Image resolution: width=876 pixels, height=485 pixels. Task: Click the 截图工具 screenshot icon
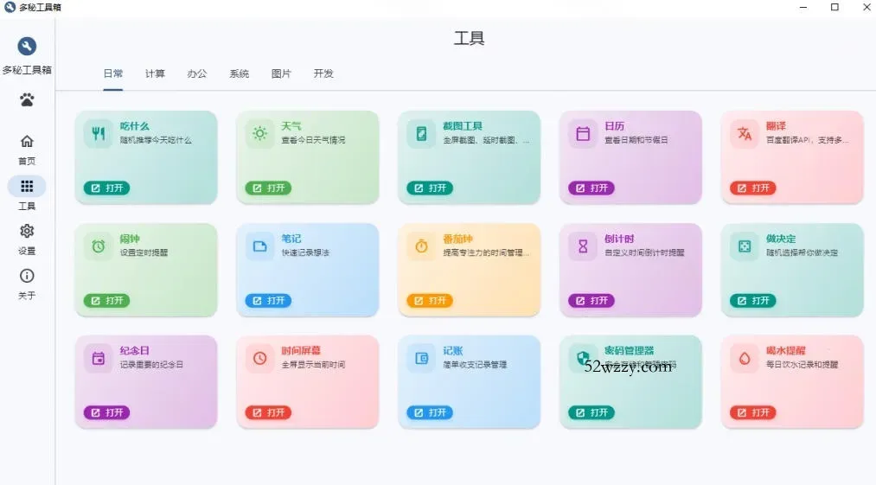pyautogui.click(x=421, y=133)
